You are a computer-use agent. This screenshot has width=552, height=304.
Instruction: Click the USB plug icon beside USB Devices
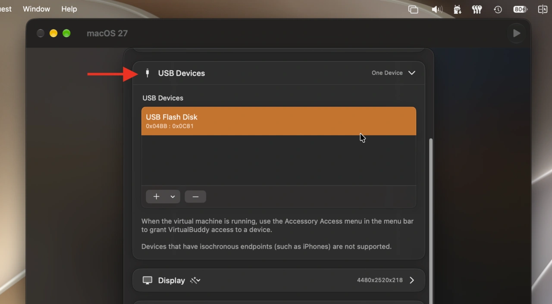click(x=147, y=73)
